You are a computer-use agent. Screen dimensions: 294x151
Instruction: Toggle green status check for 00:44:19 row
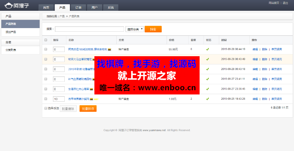(x=207, y=49)
